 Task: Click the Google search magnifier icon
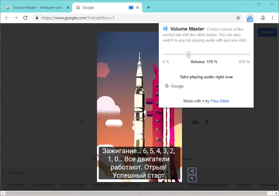(x=81, y=122)
